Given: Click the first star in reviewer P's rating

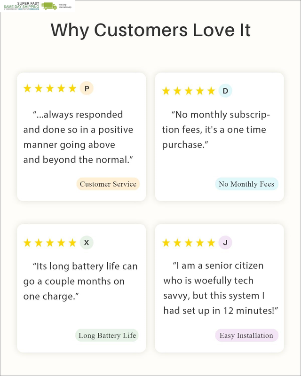Looking at the screenshot, I should point(27,88).
